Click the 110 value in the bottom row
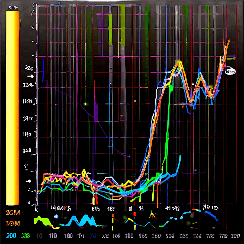The image size is (244, 244). click(x=53, y=235)
